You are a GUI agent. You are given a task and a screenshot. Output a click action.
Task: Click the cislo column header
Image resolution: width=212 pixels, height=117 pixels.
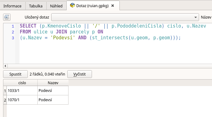[x=22, y=83]
